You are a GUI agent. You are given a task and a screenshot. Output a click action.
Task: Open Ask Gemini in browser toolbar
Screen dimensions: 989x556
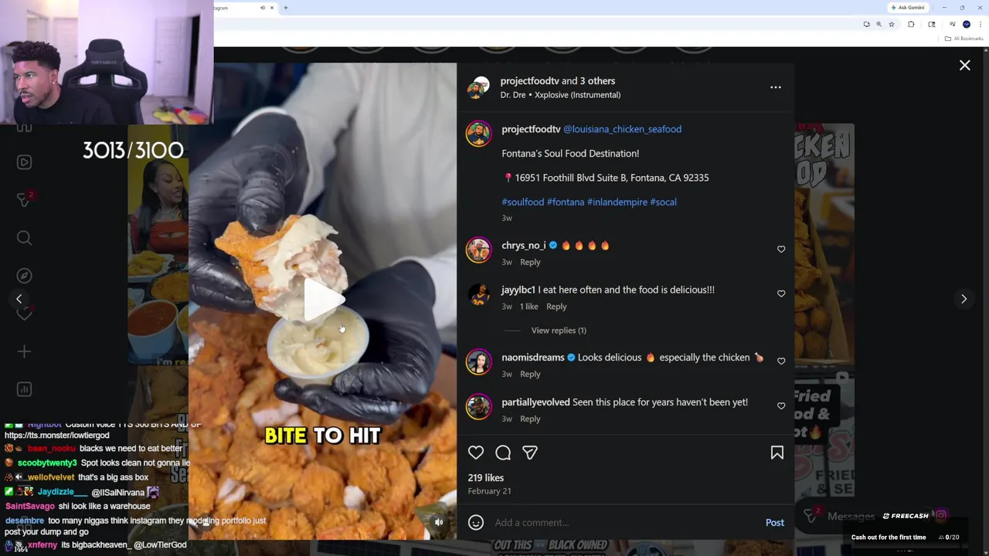pyautogui.click(x=908, y=8)
